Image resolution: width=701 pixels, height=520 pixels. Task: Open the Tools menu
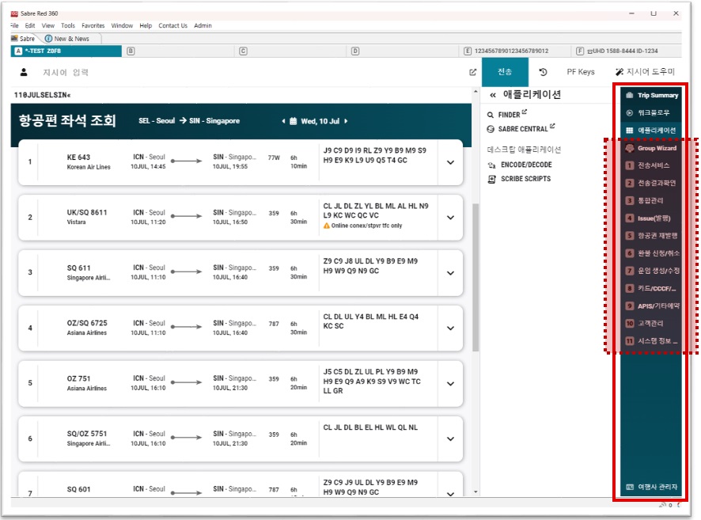68,25
